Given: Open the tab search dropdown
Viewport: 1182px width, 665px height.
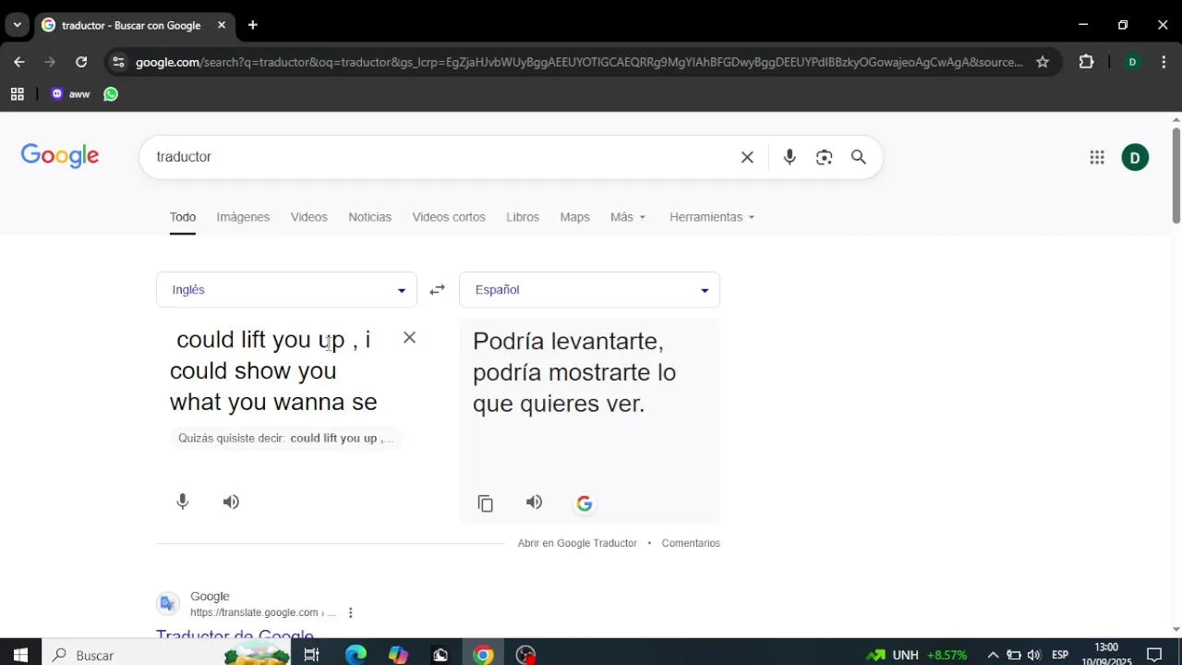Looking at the screenshot, I should (17, 25).
